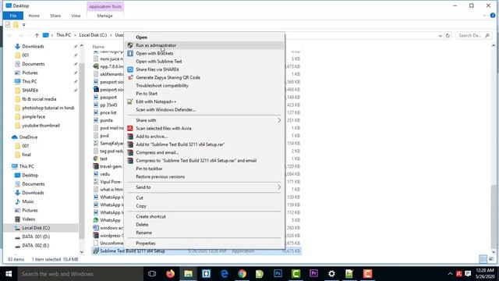
Task: Open Settings gear on the taskbar
Action: coord(331,274)
